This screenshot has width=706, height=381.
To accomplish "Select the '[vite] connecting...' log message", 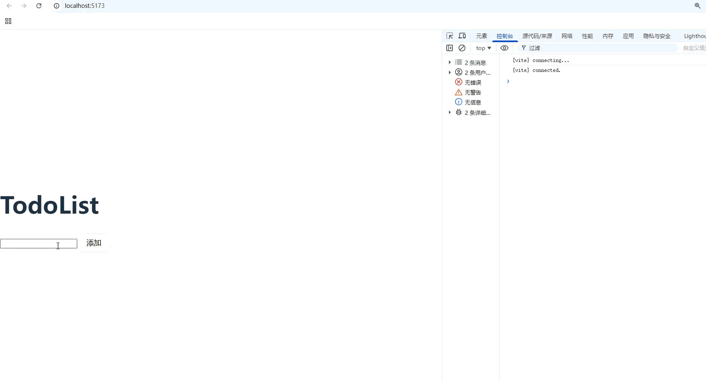I will click(541, 60).
